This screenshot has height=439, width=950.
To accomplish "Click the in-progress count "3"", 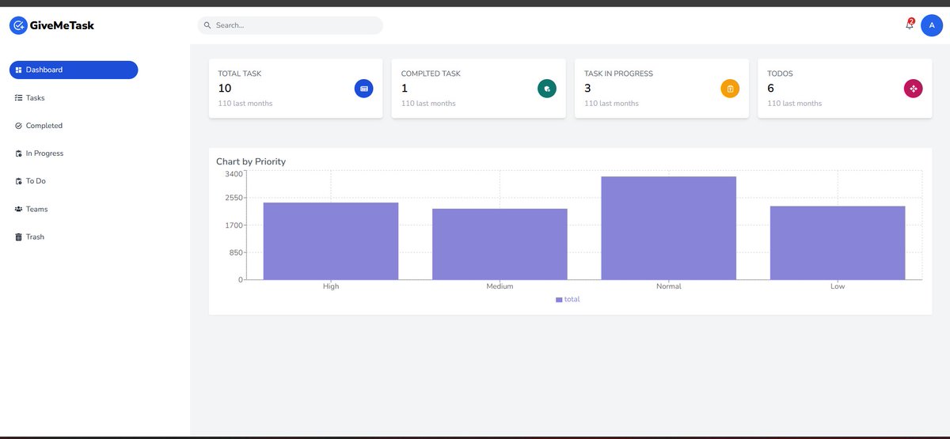I will [587, 88].
